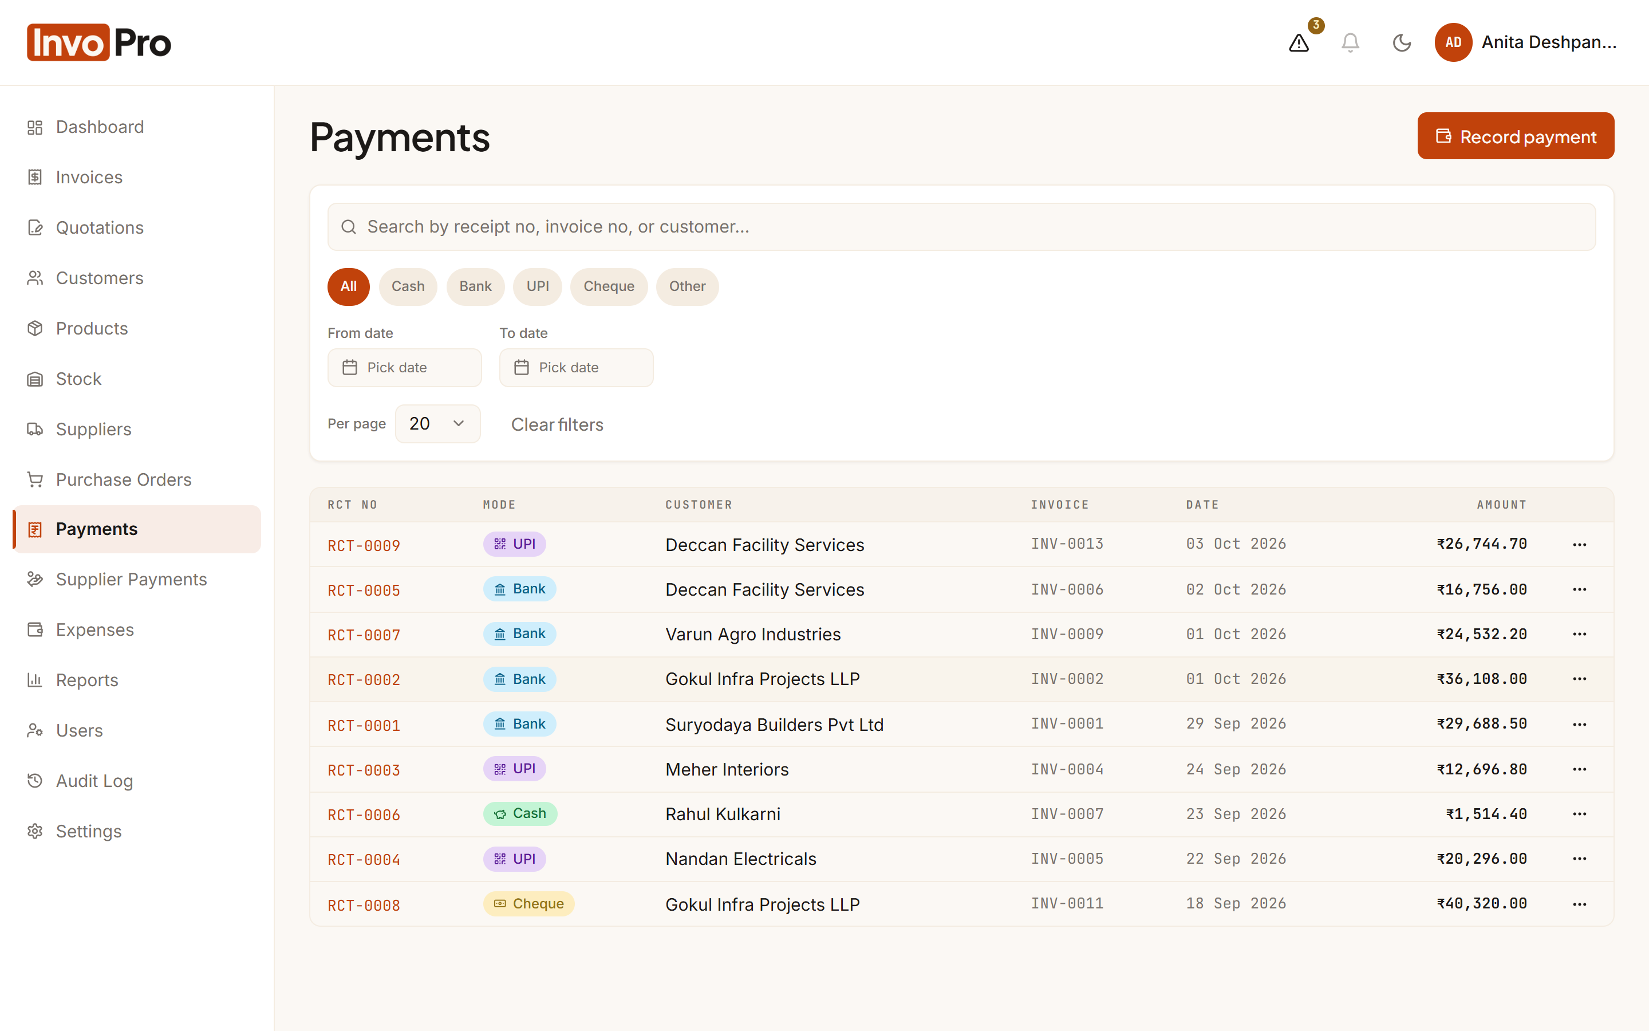Open receipt RCT-0009 link
This screenshot has height=1031, width=1649.
(x=364, y=545)
